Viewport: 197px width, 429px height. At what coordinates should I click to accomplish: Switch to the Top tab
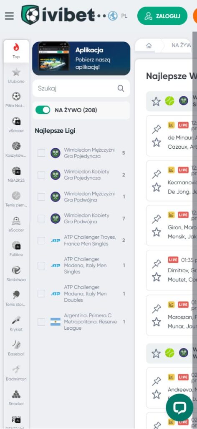[16, 51]
